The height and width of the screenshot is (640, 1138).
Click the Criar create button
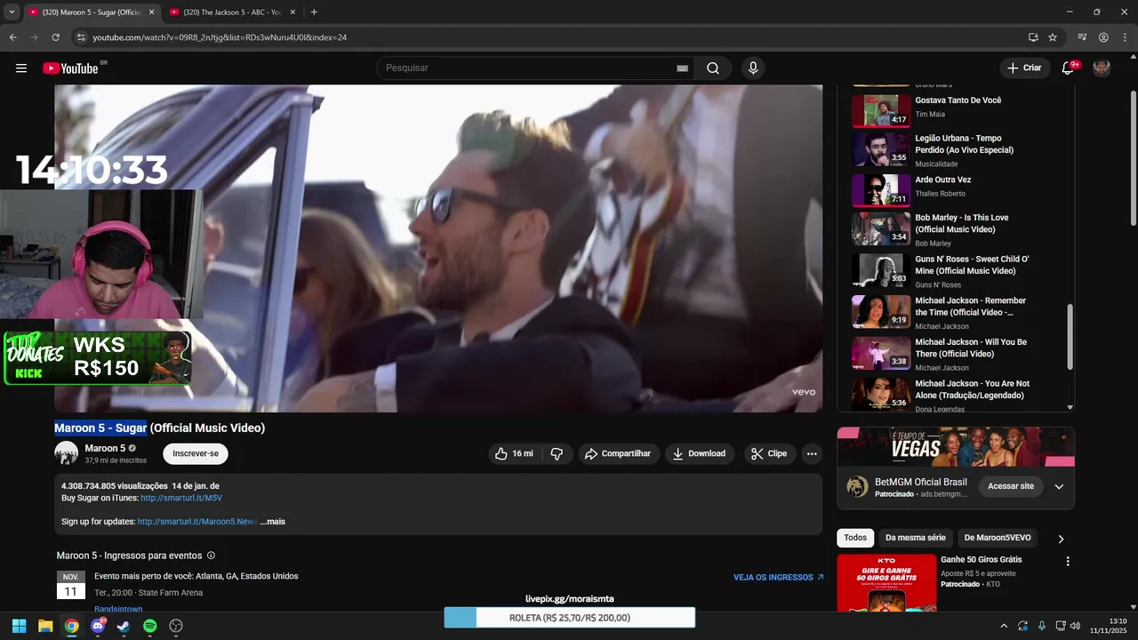click(1024, 68)
